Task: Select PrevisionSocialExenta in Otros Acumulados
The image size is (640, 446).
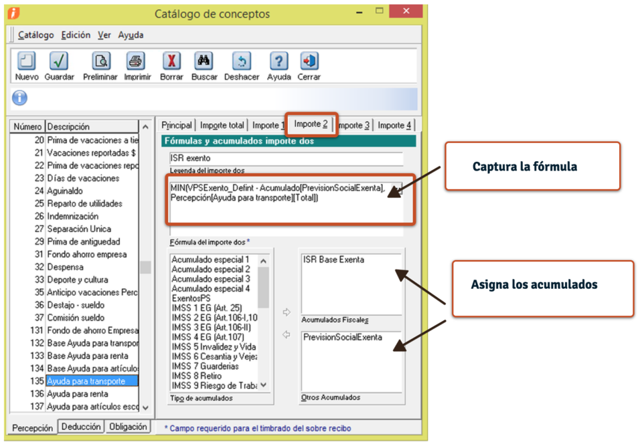Action: pyautogui.click(x=343, y=337)
